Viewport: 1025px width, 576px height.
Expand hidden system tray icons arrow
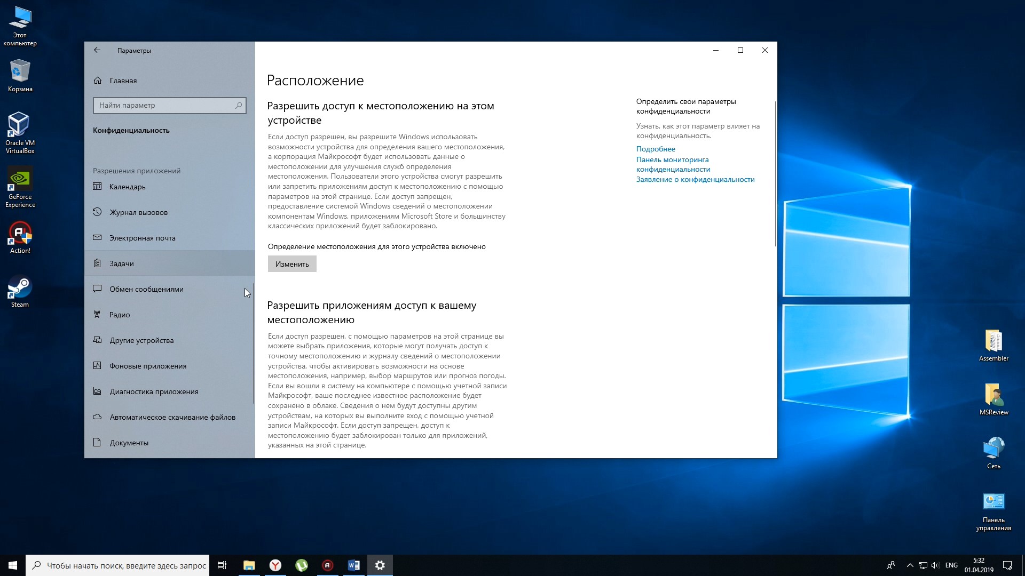[910, 565]
